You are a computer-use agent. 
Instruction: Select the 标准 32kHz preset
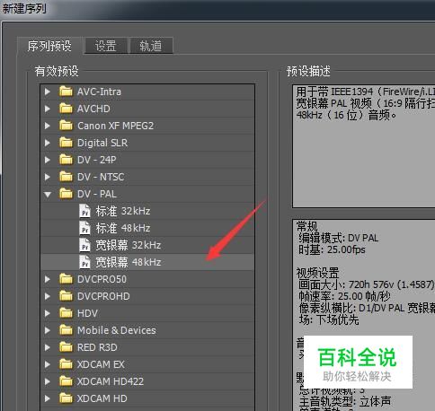(123, 211)
